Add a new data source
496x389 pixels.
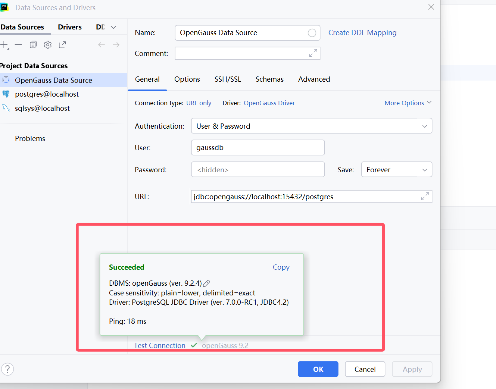[4, 44]
